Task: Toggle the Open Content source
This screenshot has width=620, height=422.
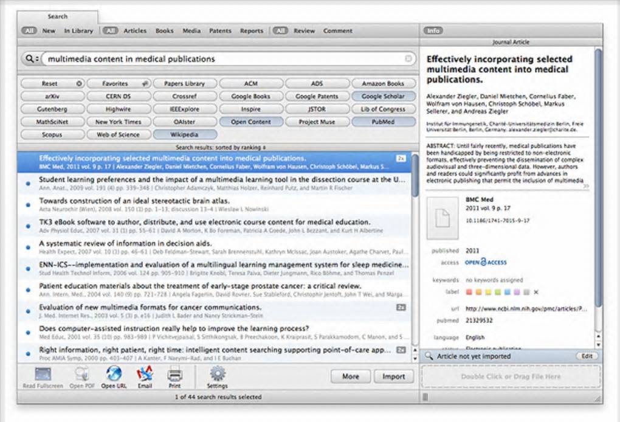Action: (251, 122)
